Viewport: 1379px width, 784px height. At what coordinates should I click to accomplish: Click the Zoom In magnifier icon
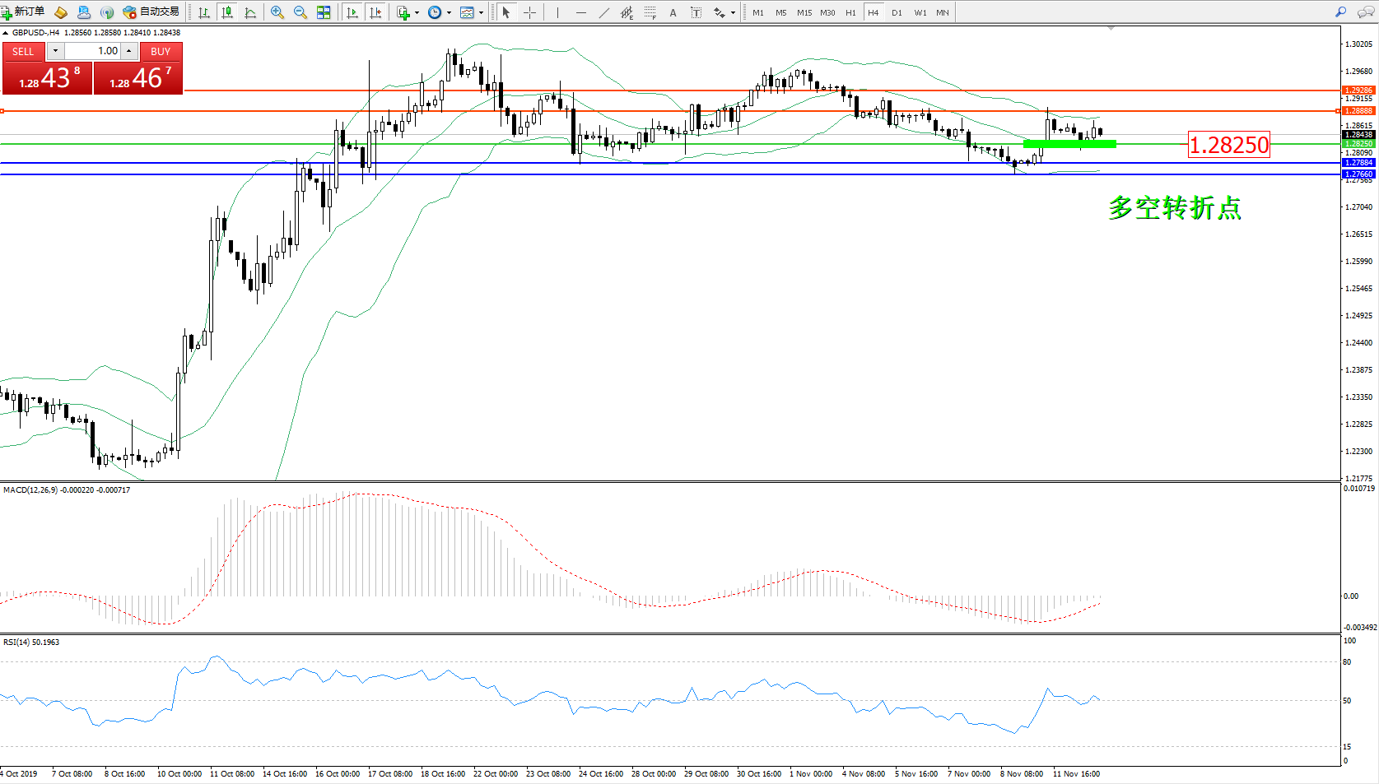277,12
